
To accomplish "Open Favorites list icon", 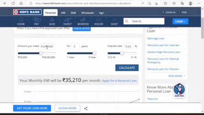I will tap(174, 4).
